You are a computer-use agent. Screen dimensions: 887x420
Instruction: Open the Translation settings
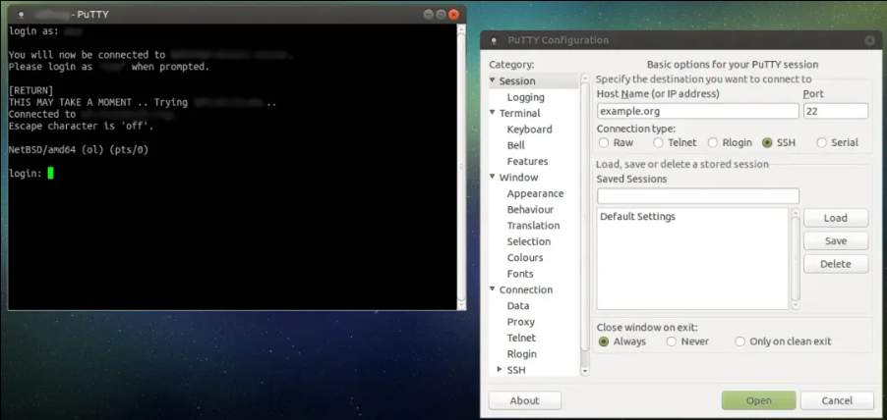pos(533,226)
